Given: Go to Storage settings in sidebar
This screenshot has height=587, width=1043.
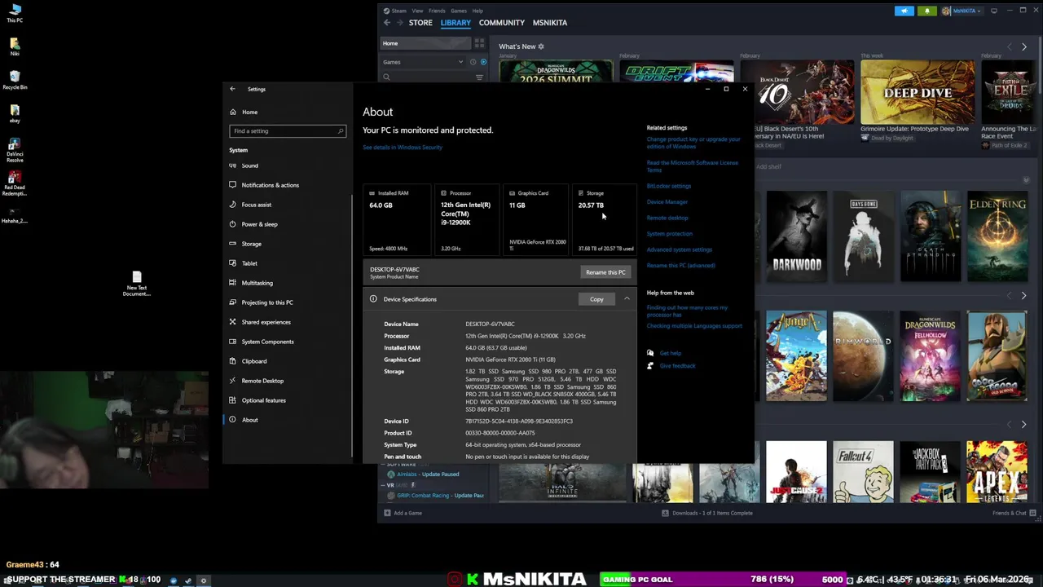Looking at the screenshot, I should (x=251, y=244).
